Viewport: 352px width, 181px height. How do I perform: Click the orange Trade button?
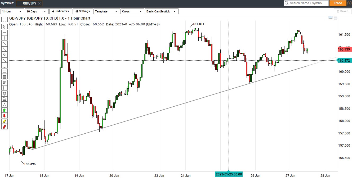[x=338, y=3]
